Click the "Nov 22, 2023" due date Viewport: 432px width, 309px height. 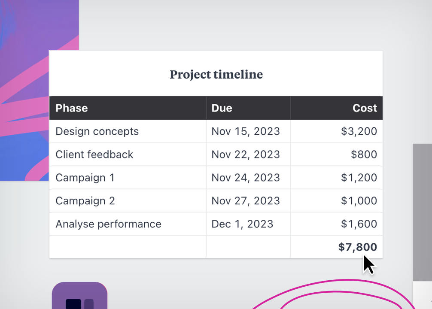point(246,154)
